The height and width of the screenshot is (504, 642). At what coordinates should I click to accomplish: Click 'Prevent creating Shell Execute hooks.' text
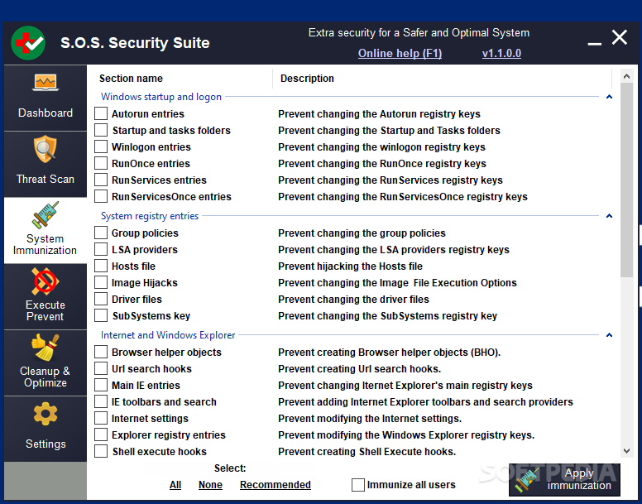click(367, 452)
